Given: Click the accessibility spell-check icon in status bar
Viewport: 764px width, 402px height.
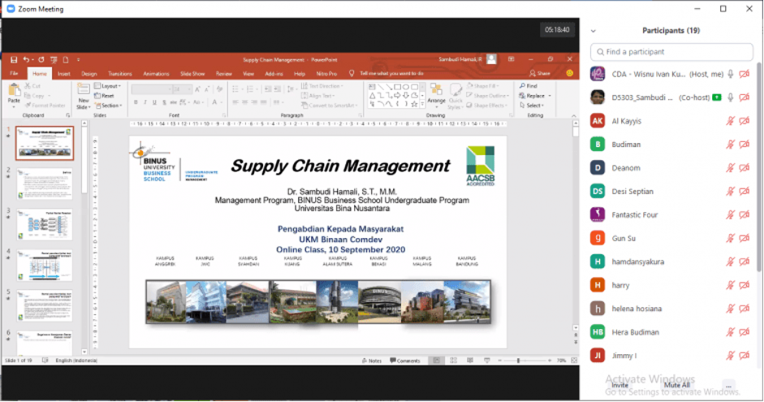Looking at the screenshot, I should pos(45,361).
